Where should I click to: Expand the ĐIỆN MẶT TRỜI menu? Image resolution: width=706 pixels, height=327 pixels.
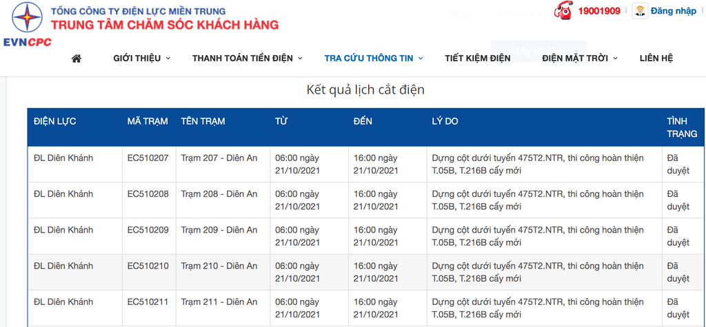579,58
